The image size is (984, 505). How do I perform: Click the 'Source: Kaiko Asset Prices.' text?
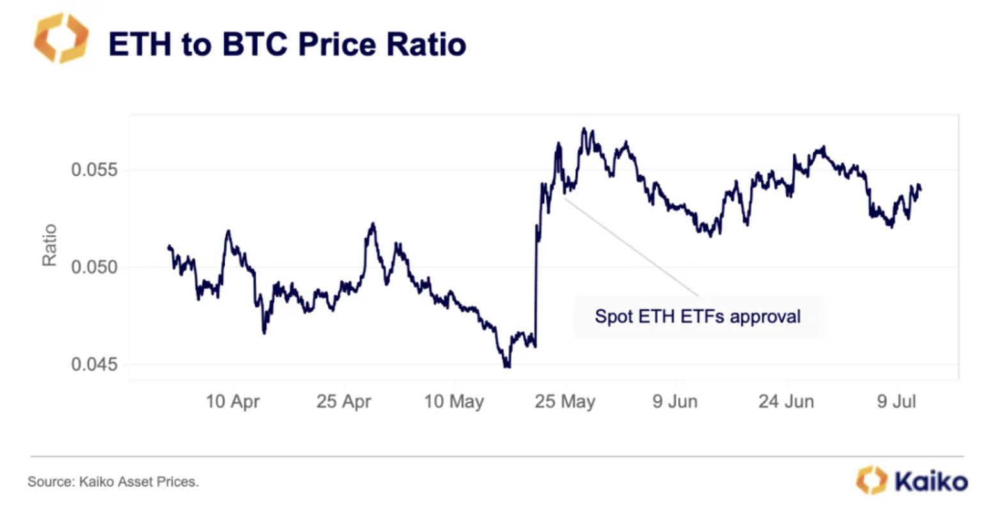tap(113, 482)
